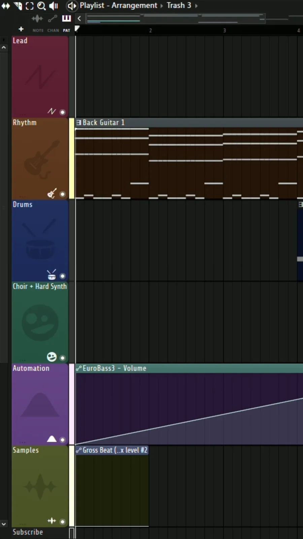Choose the Zoom to selection bracket tool
The width and height of the screenshot is (303, 539).
pyautogui.click(x=30, y=6)
